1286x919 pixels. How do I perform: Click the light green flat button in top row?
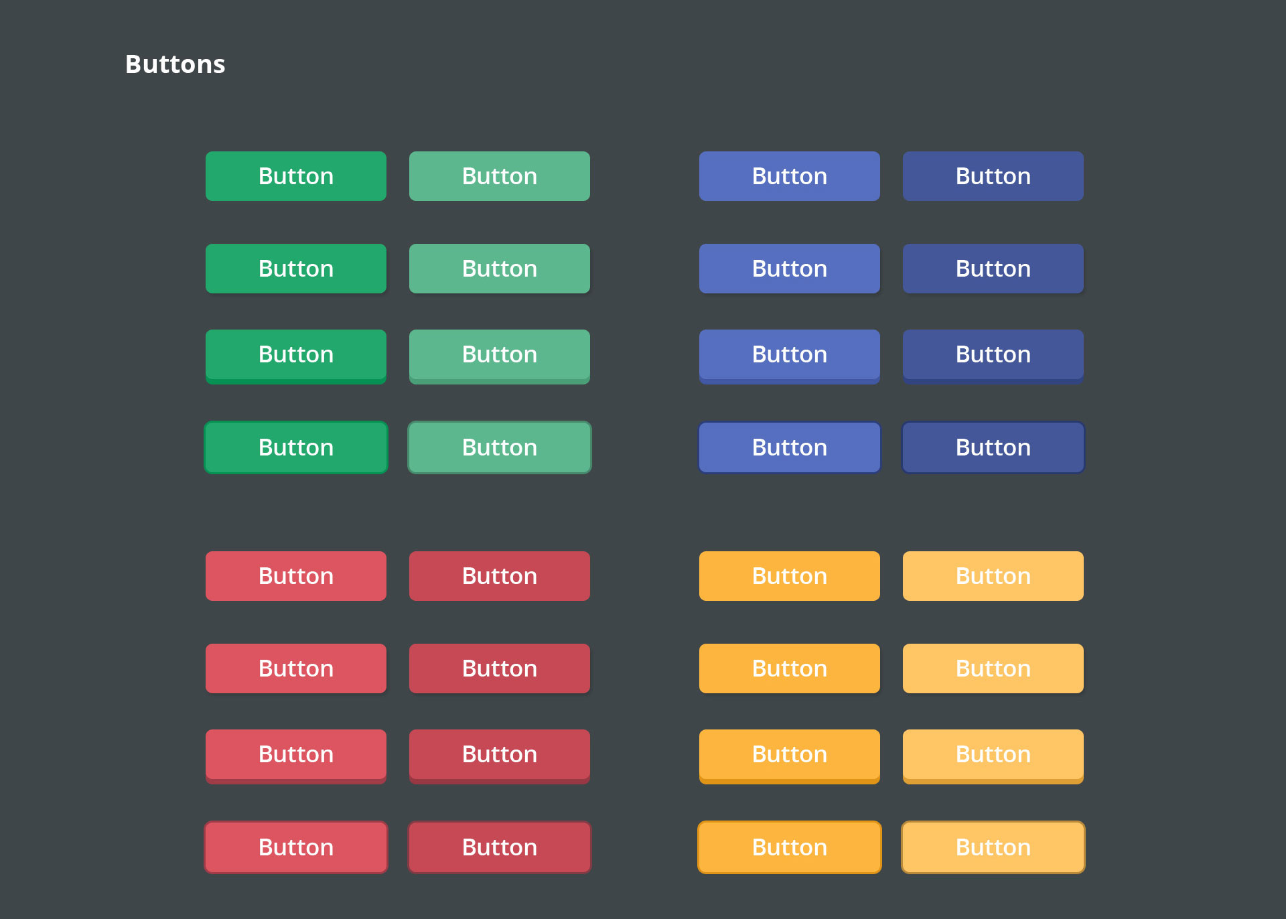coord(499,176)
